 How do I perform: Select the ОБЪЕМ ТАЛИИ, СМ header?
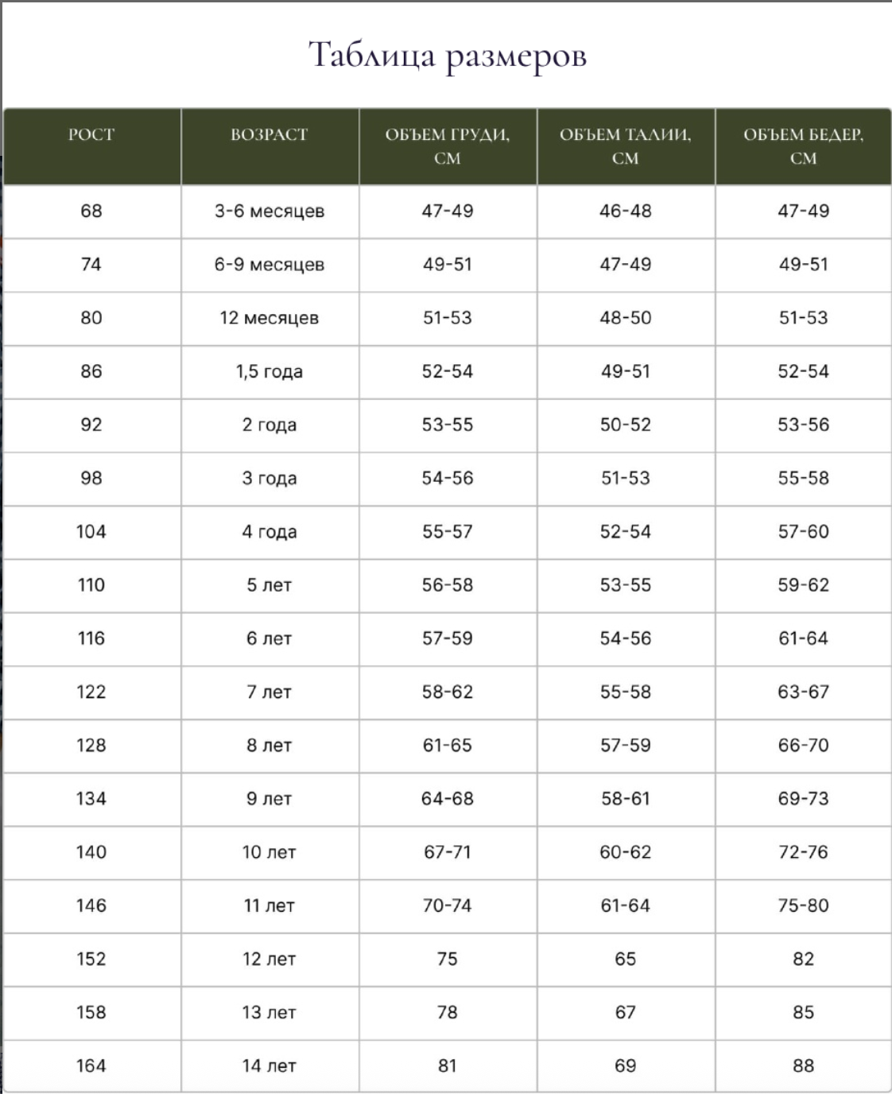tap(626, 146)
